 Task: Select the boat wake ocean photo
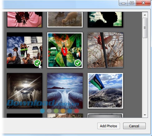[65, 91]
